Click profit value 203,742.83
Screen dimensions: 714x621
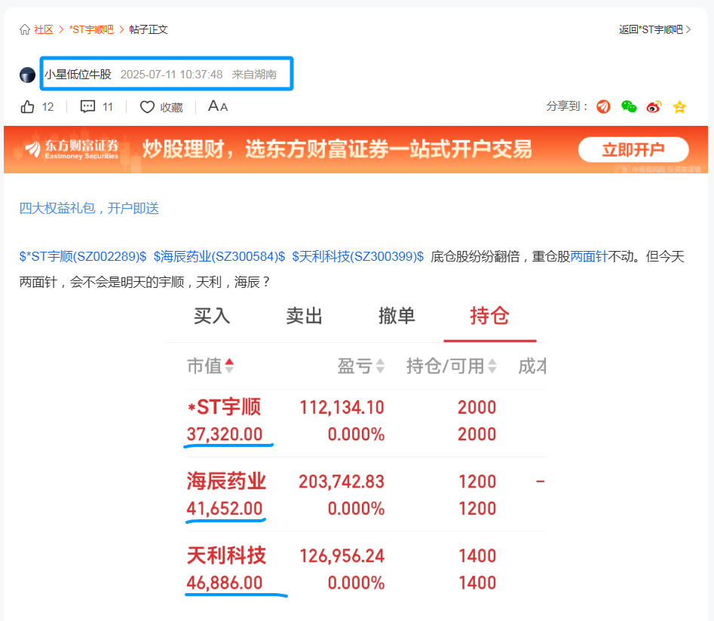pos(342,482)
